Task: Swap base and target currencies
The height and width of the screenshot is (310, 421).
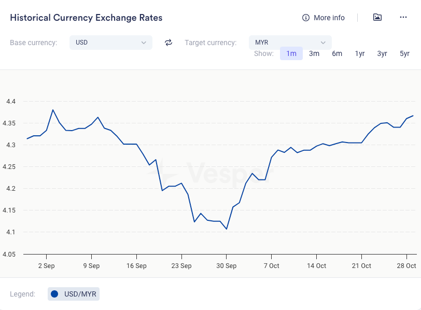Action: (169, 43)
